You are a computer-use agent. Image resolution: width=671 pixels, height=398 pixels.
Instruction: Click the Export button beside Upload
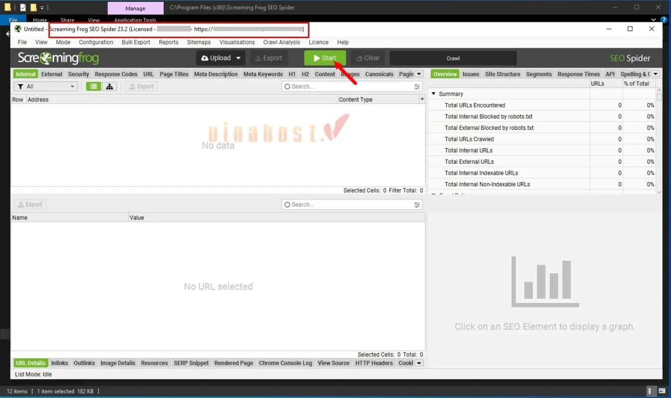(x=269, y=58)
